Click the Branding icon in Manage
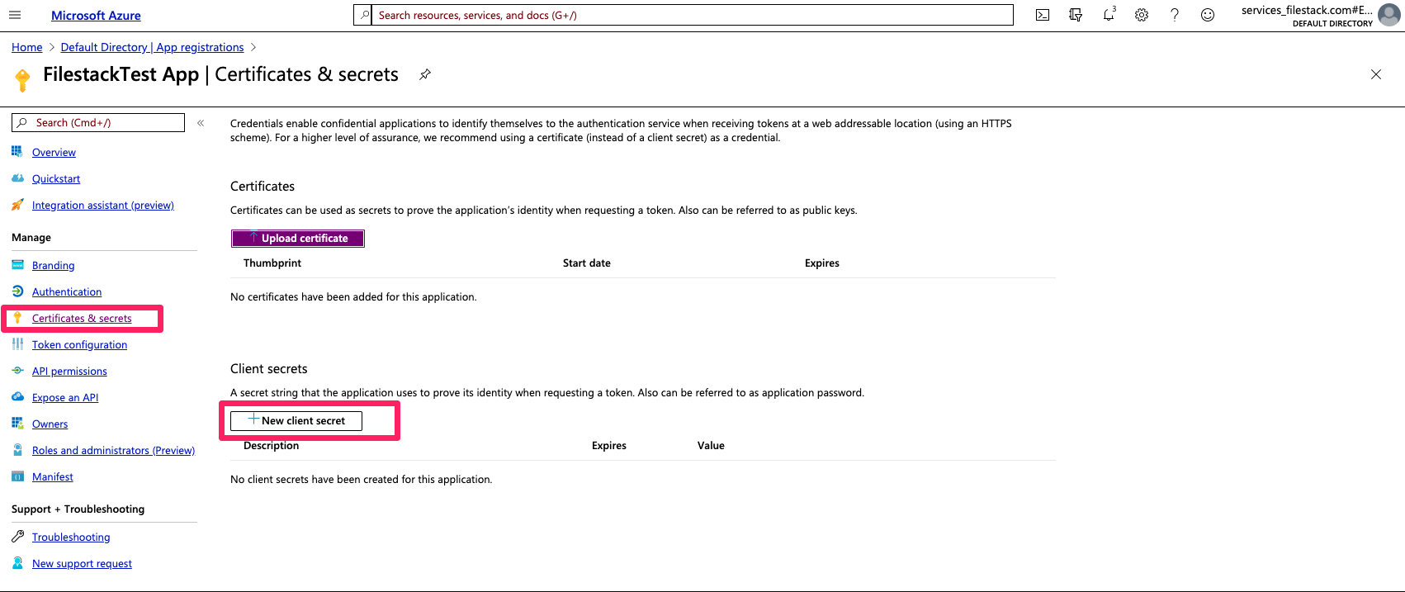The image size is (1405, 592). (17, 265)
